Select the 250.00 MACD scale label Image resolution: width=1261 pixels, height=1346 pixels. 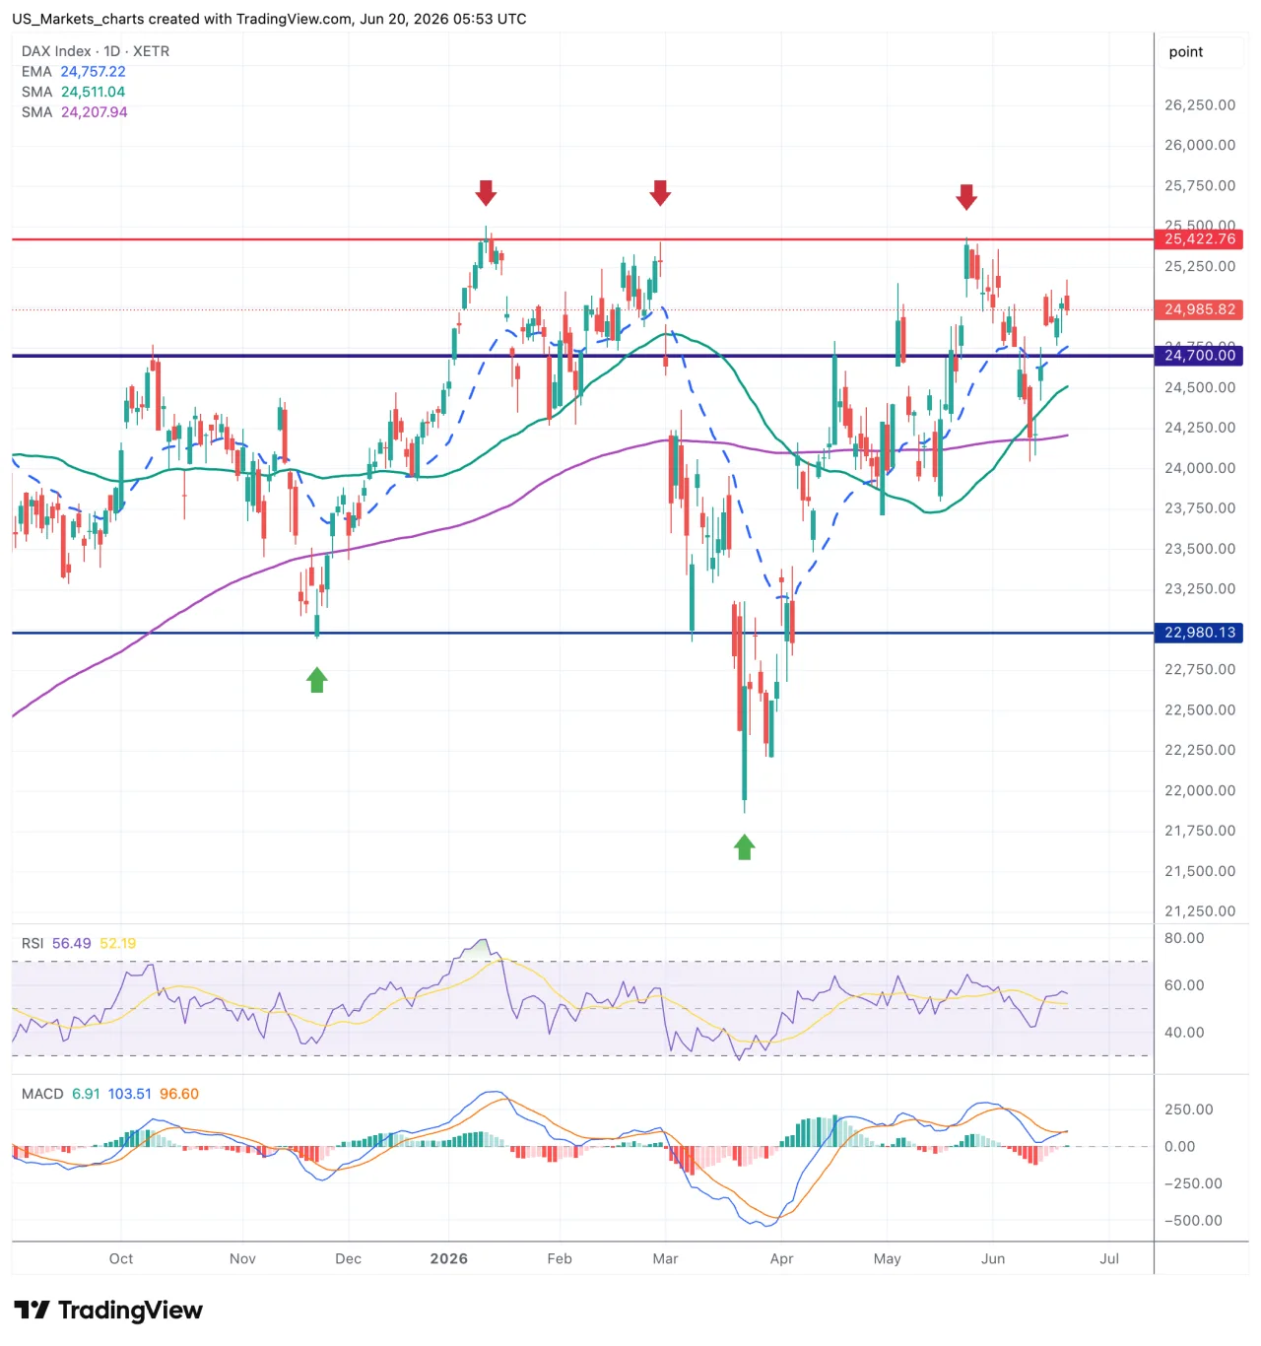pos(1189,1110)
